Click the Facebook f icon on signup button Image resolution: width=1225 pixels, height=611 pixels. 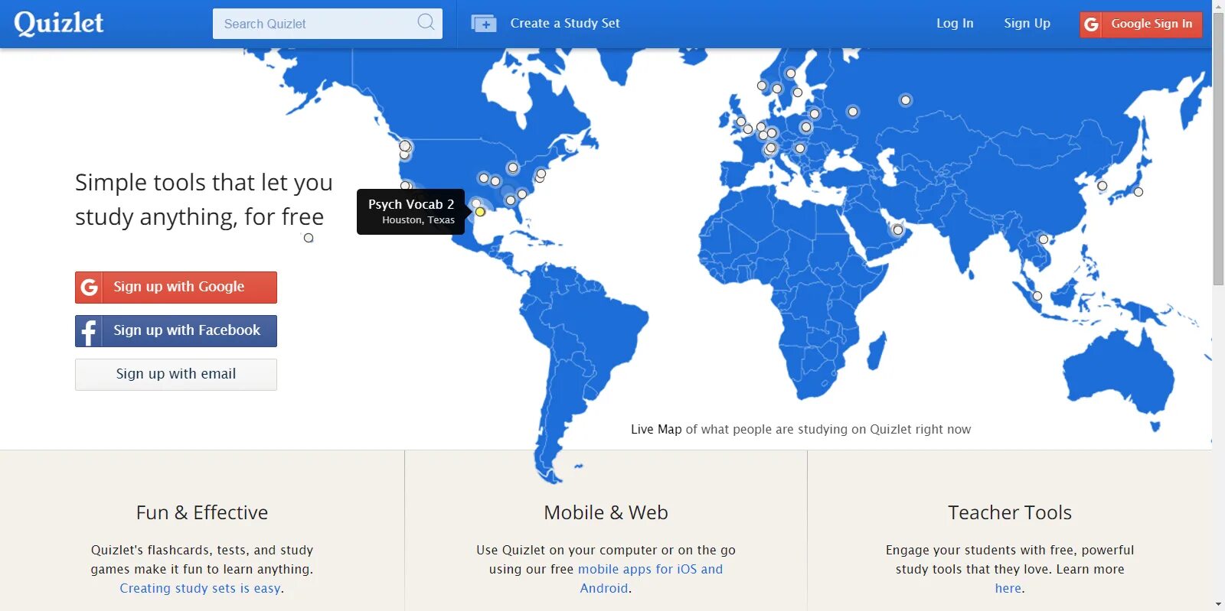click(89, 331)
